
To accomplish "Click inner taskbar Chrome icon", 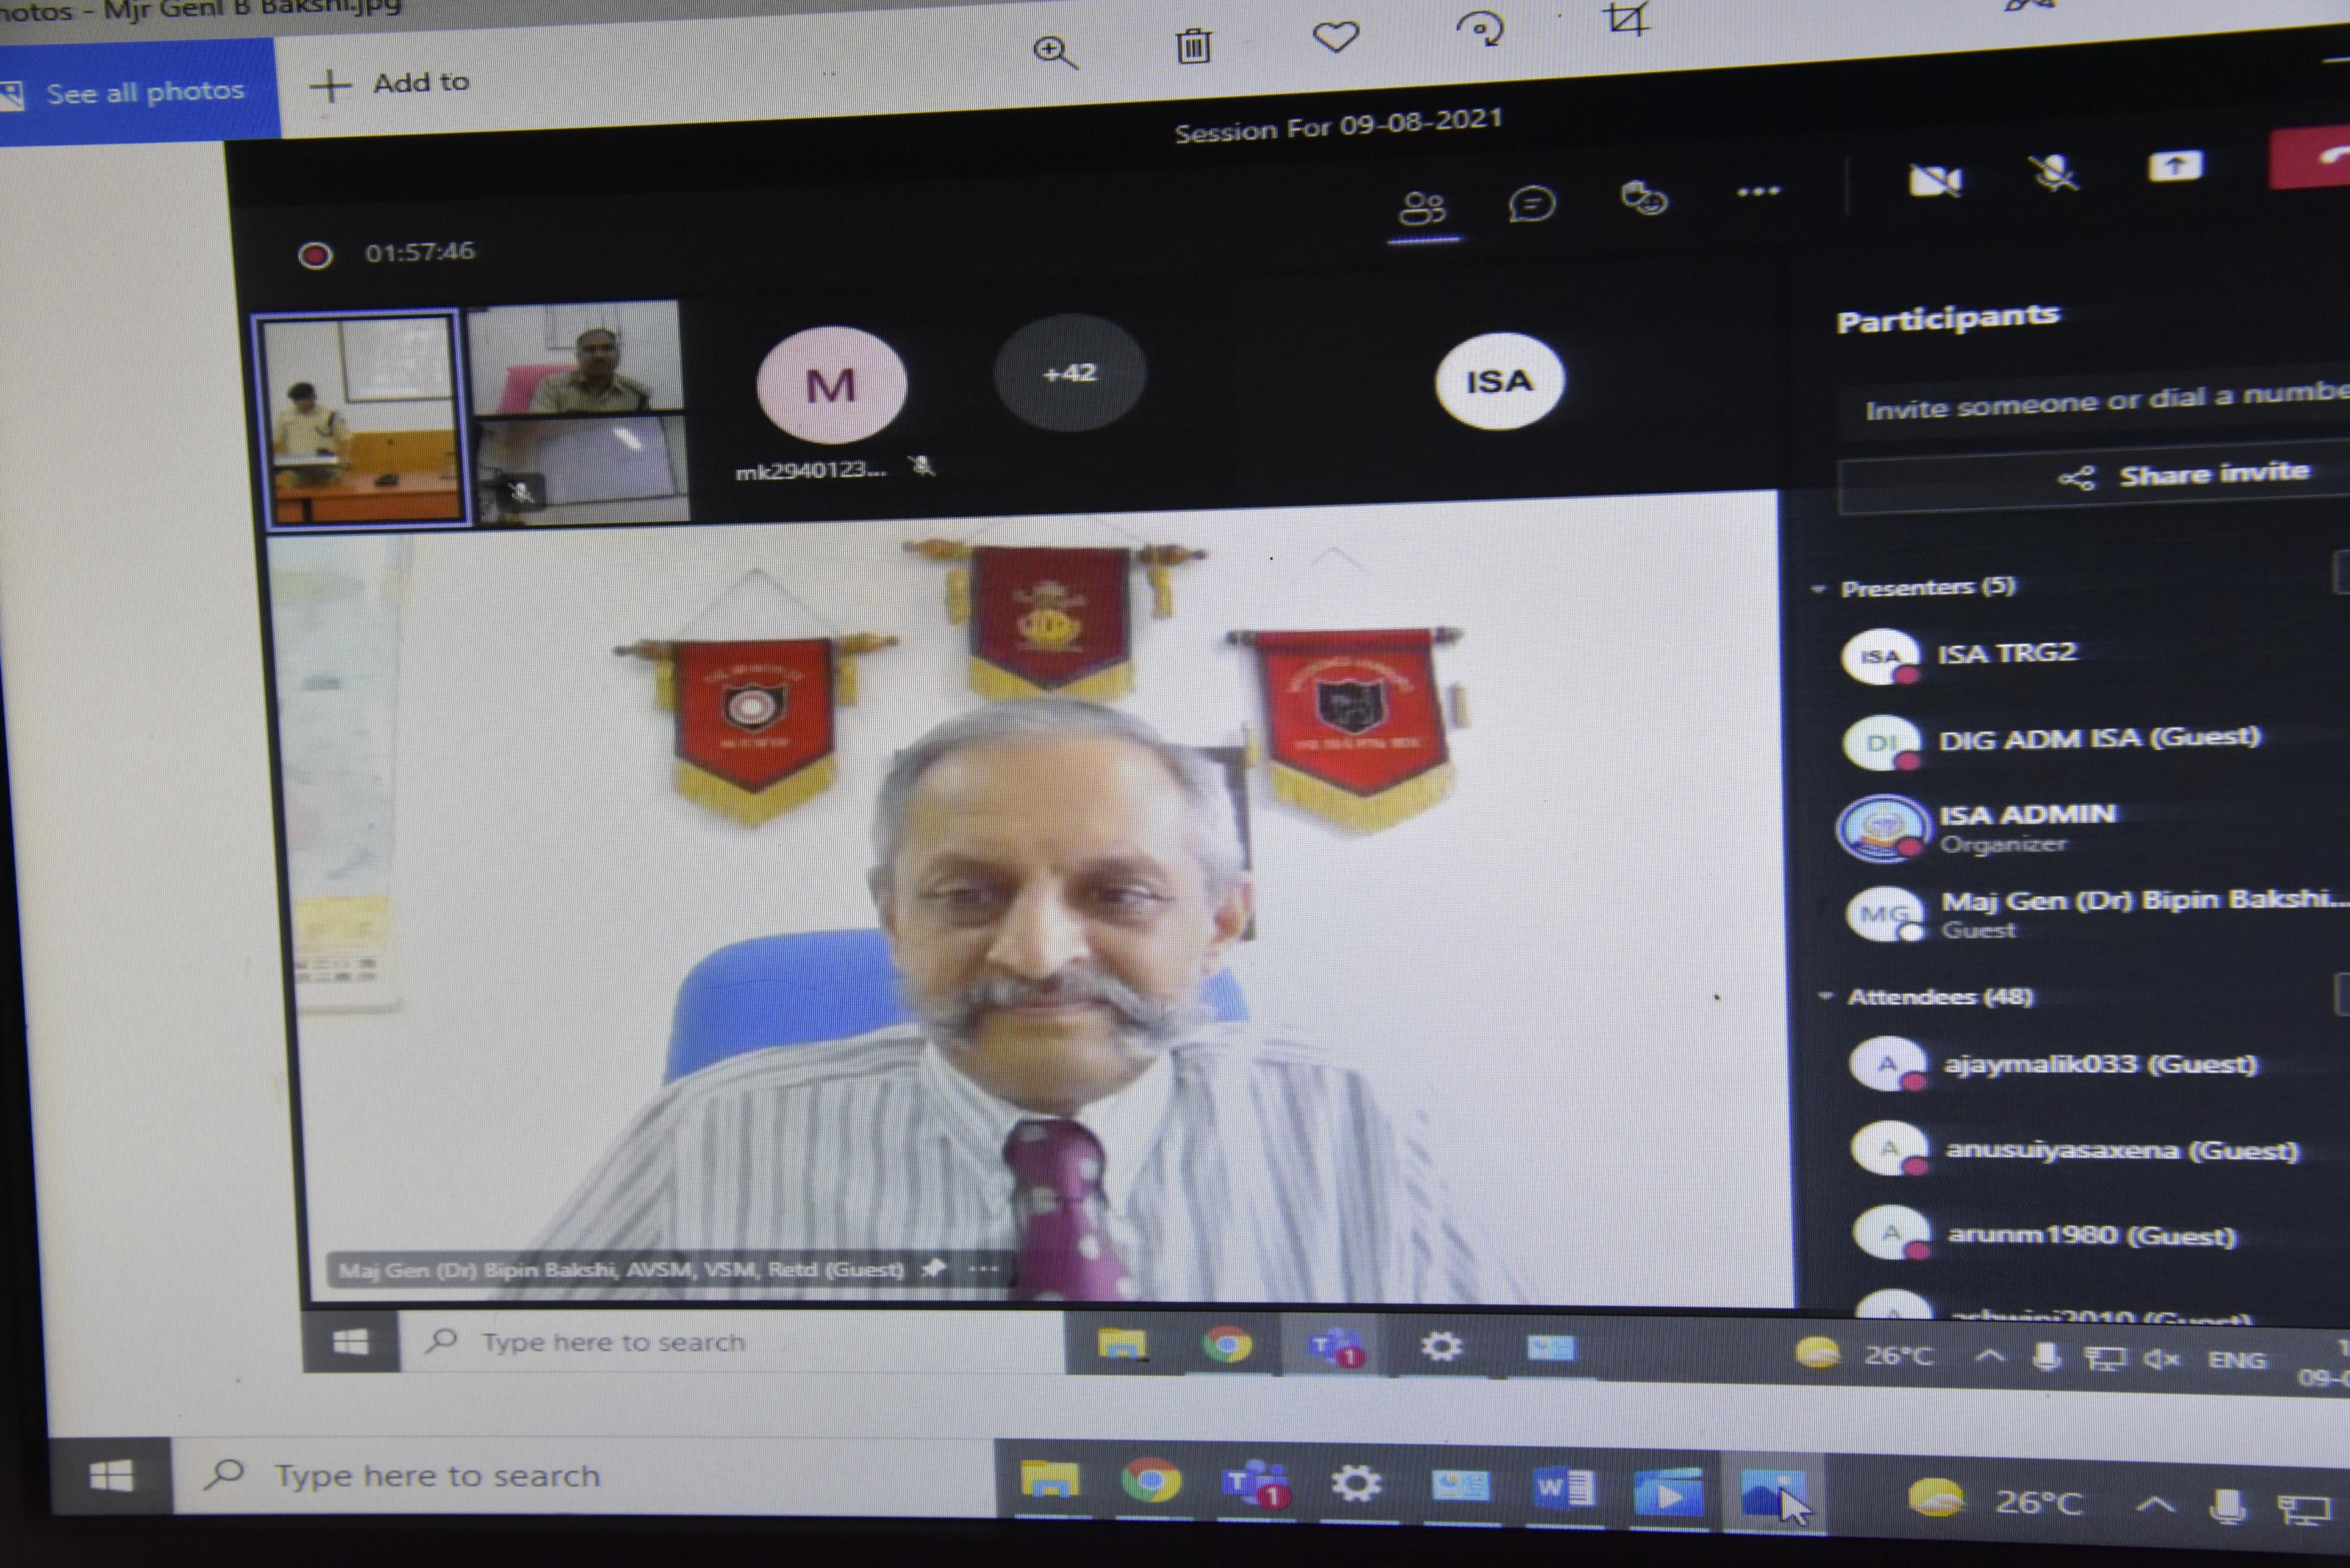I will tap(1227, 1345).
